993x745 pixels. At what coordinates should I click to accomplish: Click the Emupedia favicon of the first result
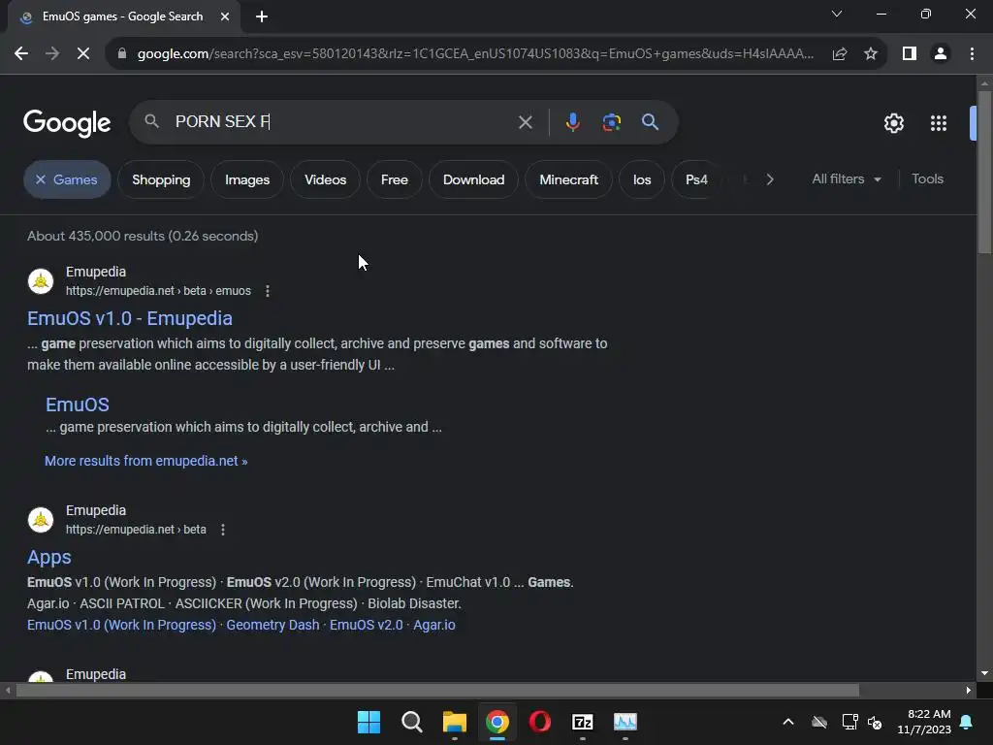point(41,281)
